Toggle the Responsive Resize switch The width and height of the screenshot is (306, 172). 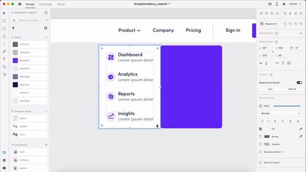click(x=299, y=83)
